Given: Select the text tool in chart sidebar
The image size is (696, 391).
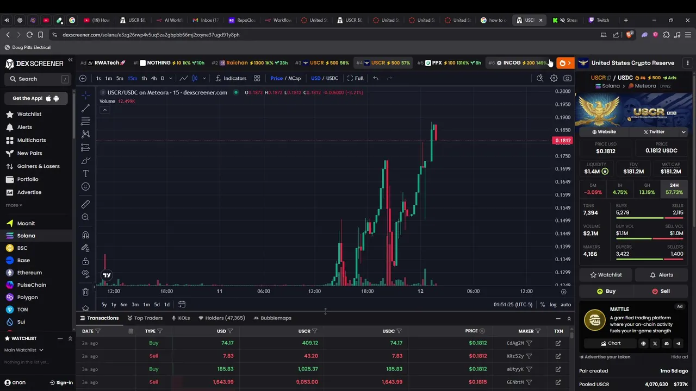Looking at the screenshot, I should pyautogui.click(x=85, y=173).
